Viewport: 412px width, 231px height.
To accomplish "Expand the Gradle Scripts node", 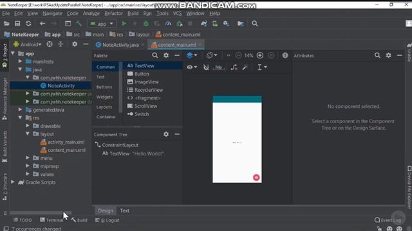I will 13,182.
